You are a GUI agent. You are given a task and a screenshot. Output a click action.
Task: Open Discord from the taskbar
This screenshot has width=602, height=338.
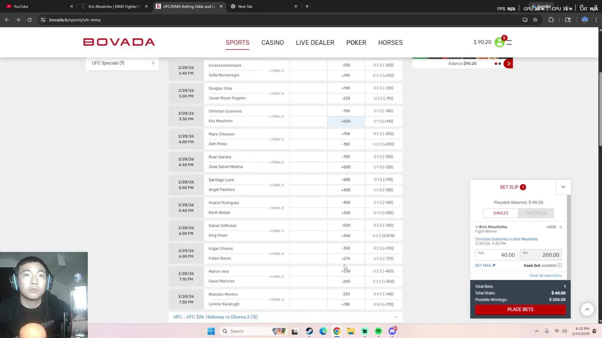pyautogui.click(x=392, y=331)
